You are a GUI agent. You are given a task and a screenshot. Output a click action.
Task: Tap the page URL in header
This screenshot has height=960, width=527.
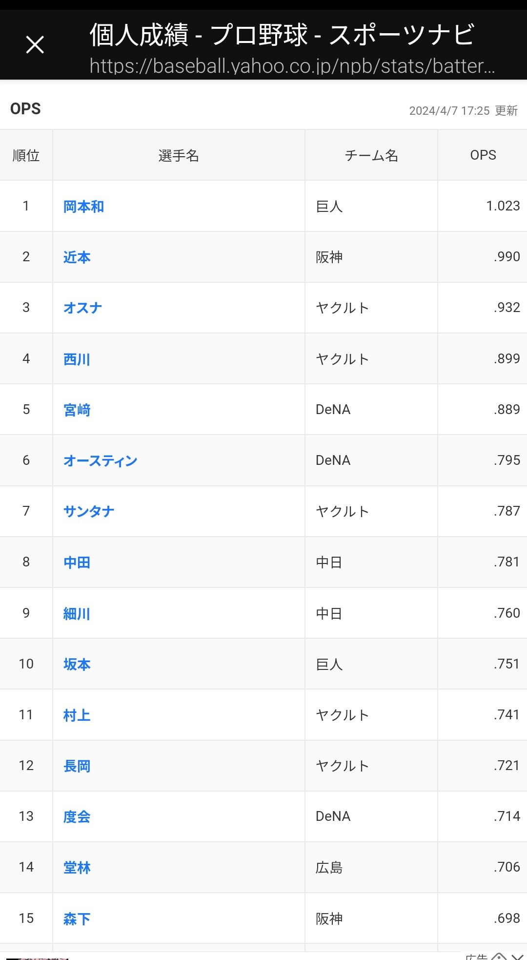point(292,66)
